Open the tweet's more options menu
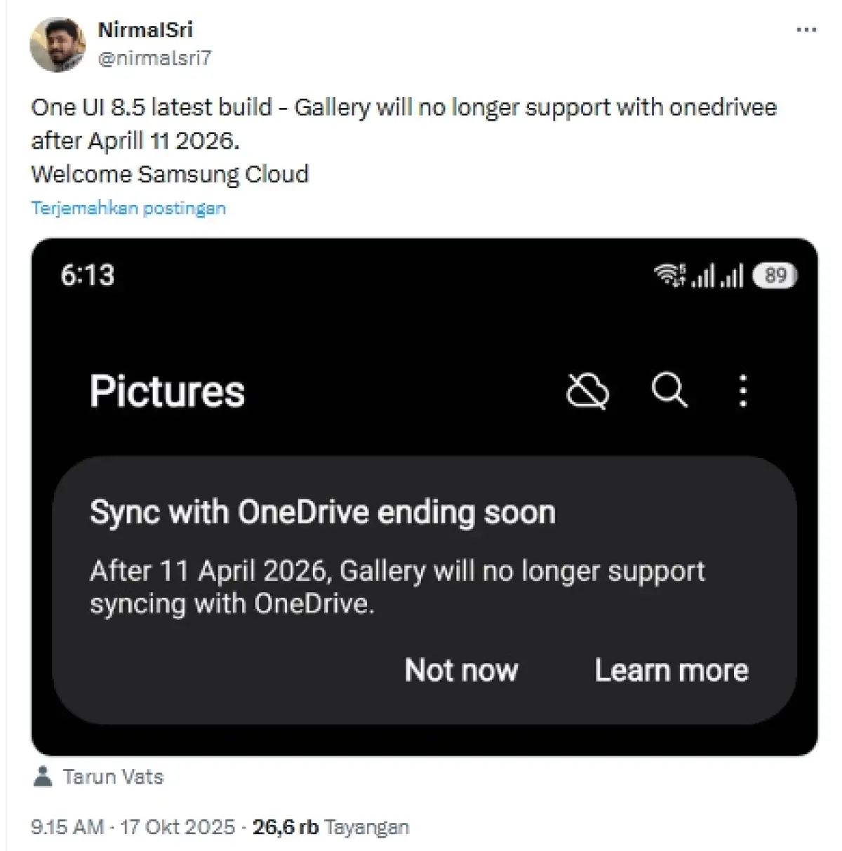842x851 pixels. coord(807,30)
